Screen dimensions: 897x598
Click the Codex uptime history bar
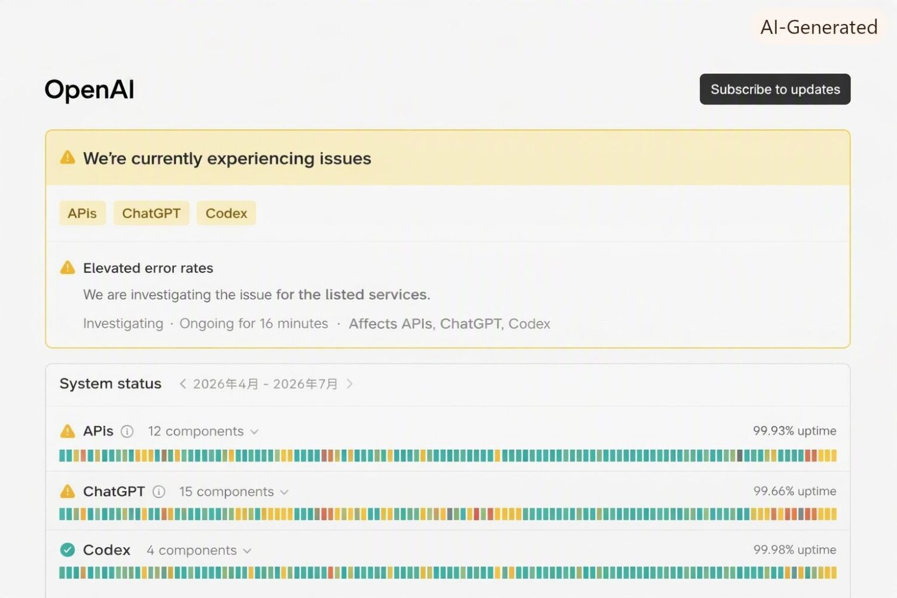pos(448,572)
